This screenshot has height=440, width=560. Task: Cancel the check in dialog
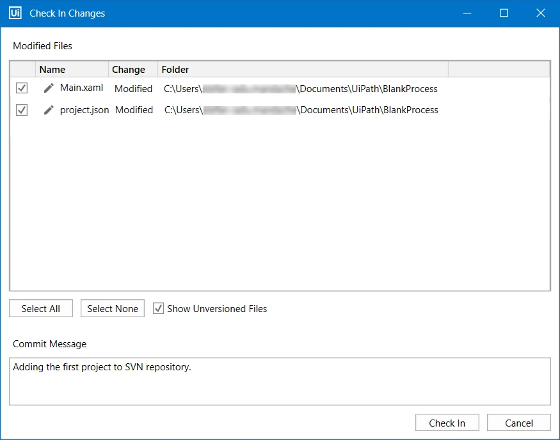pyautogui.click(x=519, y=423)
